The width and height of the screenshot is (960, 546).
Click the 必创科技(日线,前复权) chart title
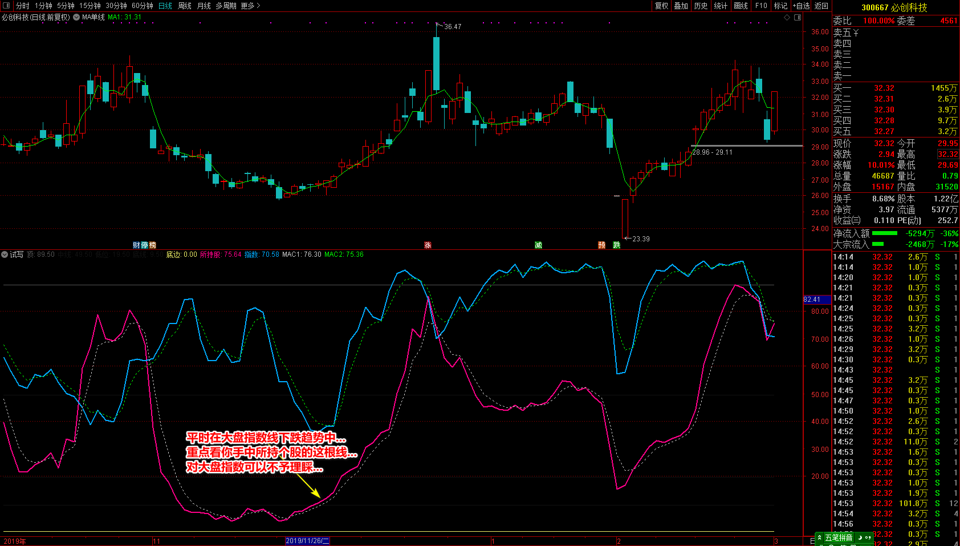(36, 17)
